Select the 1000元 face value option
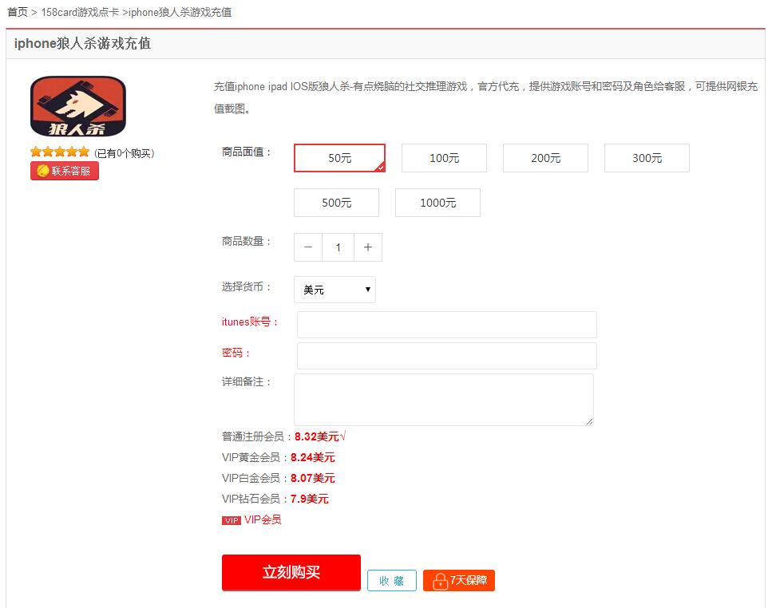This screenshot has width=768, height=608. pos(437,203)
